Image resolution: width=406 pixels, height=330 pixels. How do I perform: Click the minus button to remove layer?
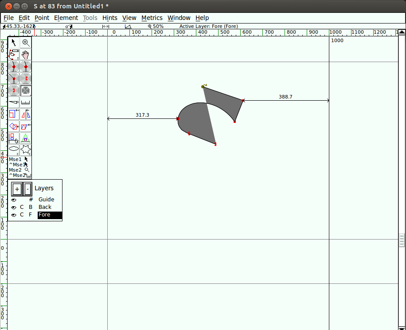(27, 189)
